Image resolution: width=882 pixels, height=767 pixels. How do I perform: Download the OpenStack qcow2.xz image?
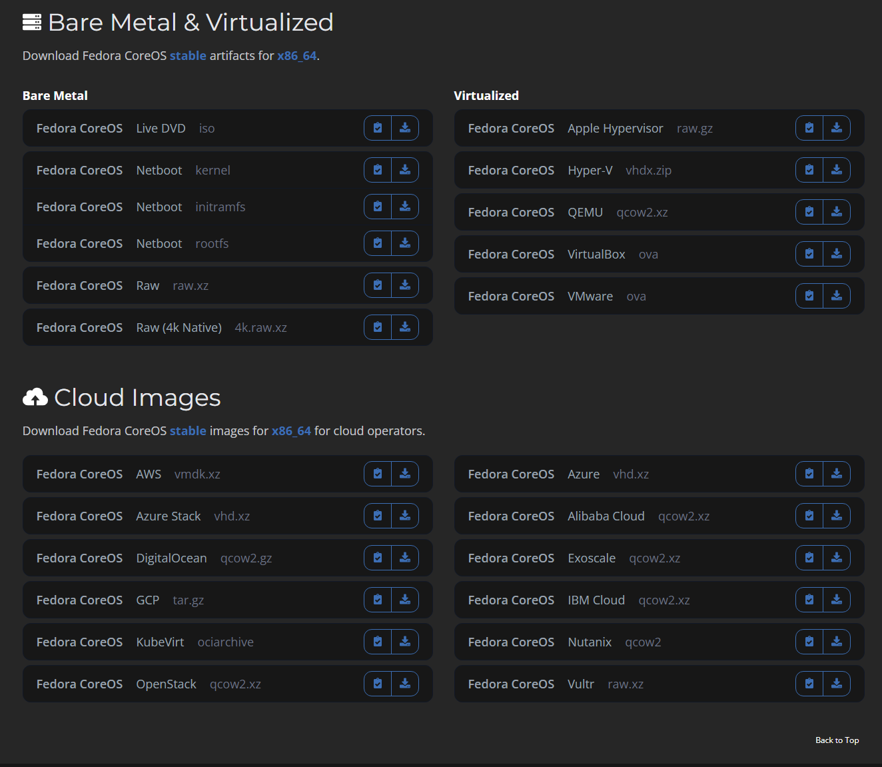click(x=405, y=684)
